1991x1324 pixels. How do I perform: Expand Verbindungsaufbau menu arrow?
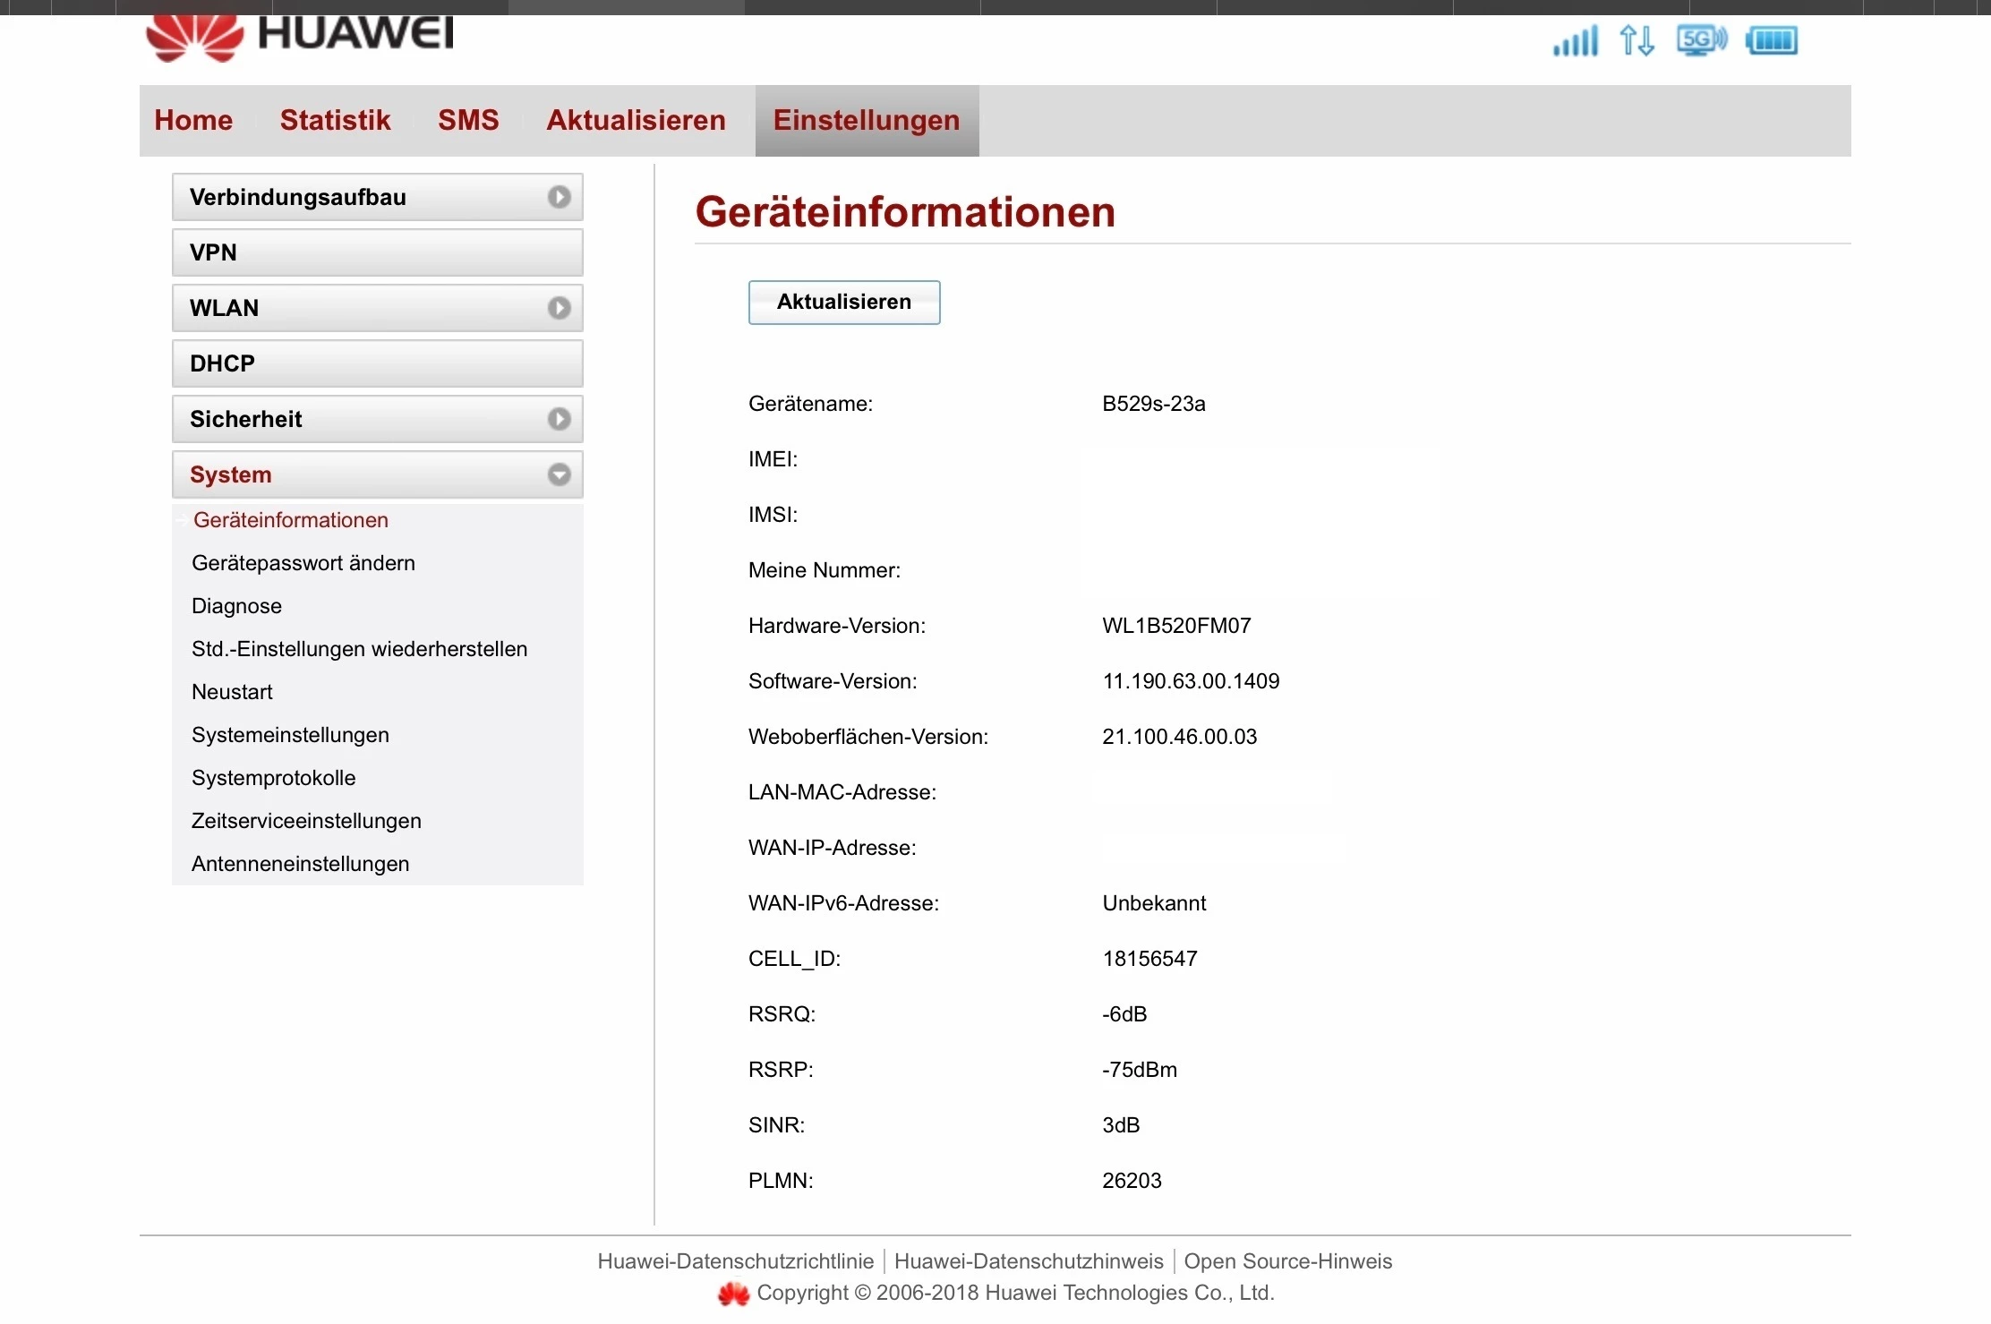click(560, 197)
